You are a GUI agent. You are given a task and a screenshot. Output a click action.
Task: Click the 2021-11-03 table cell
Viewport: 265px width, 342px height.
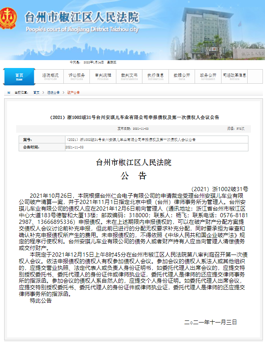(157, 147)
